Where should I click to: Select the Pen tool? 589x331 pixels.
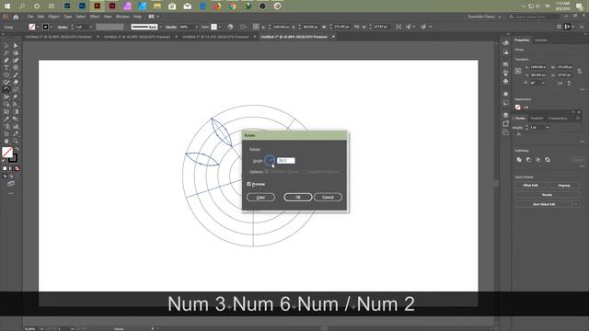6,60
